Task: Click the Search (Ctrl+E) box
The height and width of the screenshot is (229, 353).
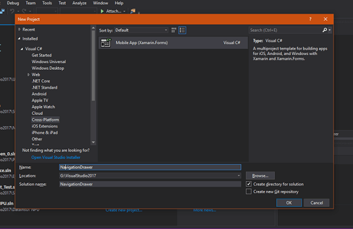Action: (x=285, y=30)
